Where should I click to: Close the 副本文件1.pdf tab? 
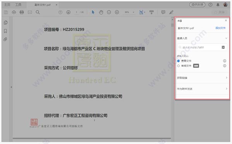[56, 5]
